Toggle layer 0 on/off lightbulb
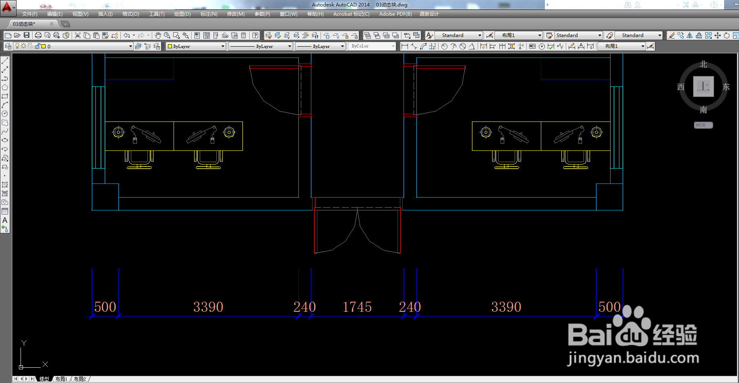This screenshot has height=383, width=739. click(17, 46)
